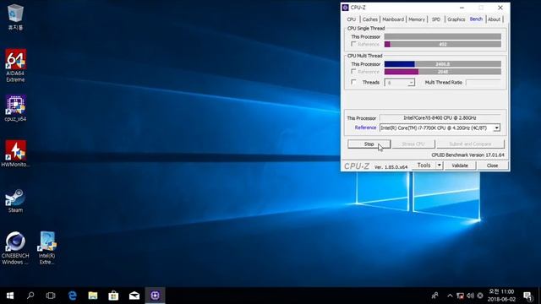Open taskbar clock and date
Screen dimensions: 541x304
coord(501,296)
